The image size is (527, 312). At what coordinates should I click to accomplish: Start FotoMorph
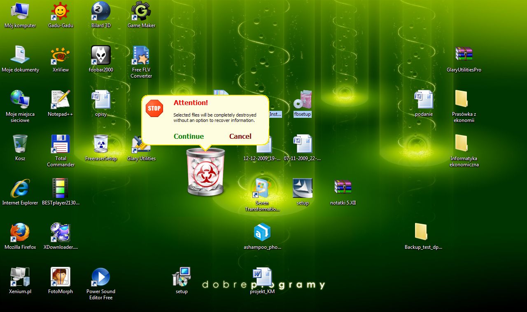point(60,276)
